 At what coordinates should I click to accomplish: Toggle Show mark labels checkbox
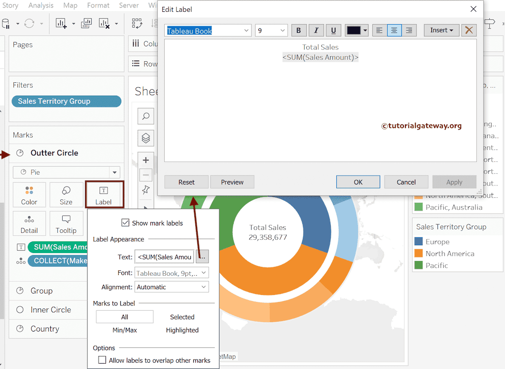[x=125, y=222]
